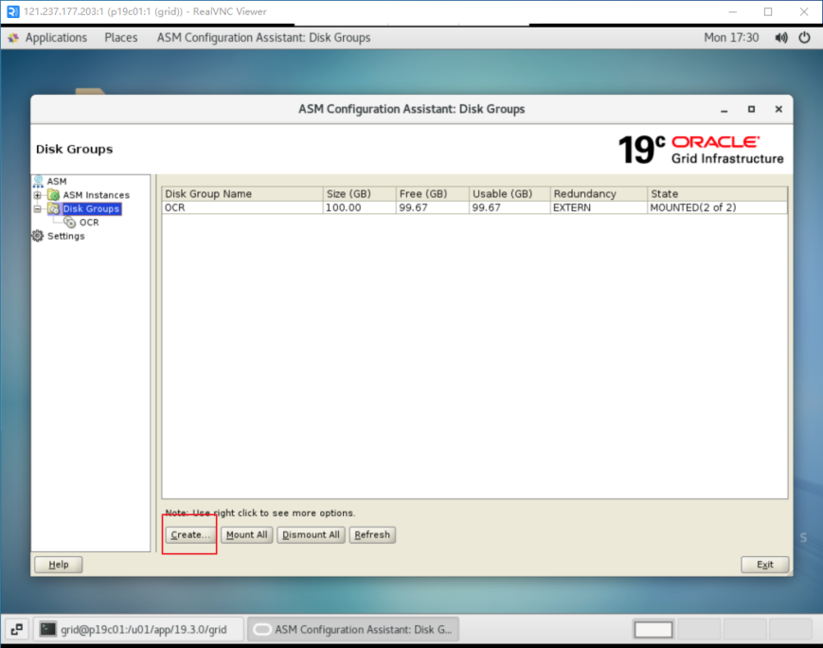Viewport: 823px width, 648px height.
Task: Collapse the Disk Groups tree node
Action: coord(37,208)
